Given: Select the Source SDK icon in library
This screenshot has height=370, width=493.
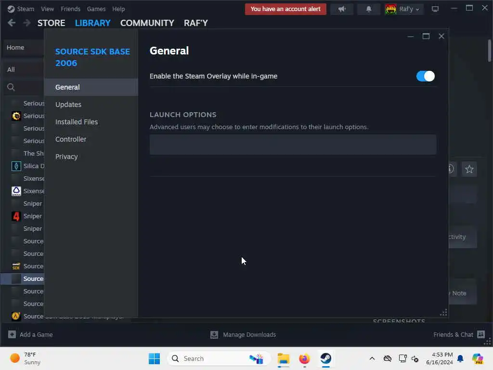Looking at the screenshot, I should pos(16,266).
